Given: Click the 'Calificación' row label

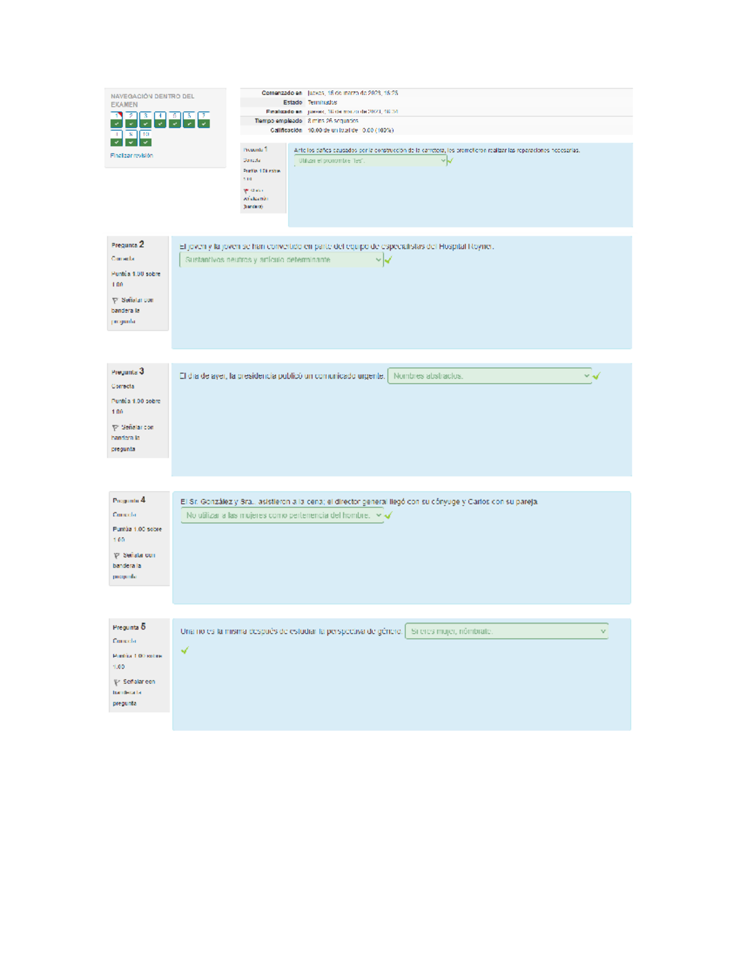Looking at the screenshot, I should pyautogui.click(x=286, y=130).
